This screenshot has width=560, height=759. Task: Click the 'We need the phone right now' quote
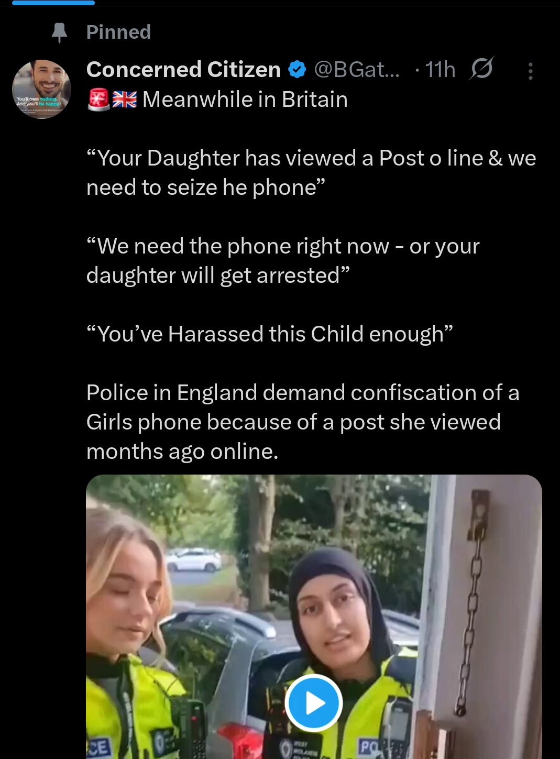283,260
